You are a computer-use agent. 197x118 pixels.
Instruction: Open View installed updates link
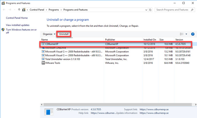(x=17, y=25)
